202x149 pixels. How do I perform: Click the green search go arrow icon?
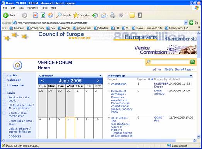tap(192, 62)
